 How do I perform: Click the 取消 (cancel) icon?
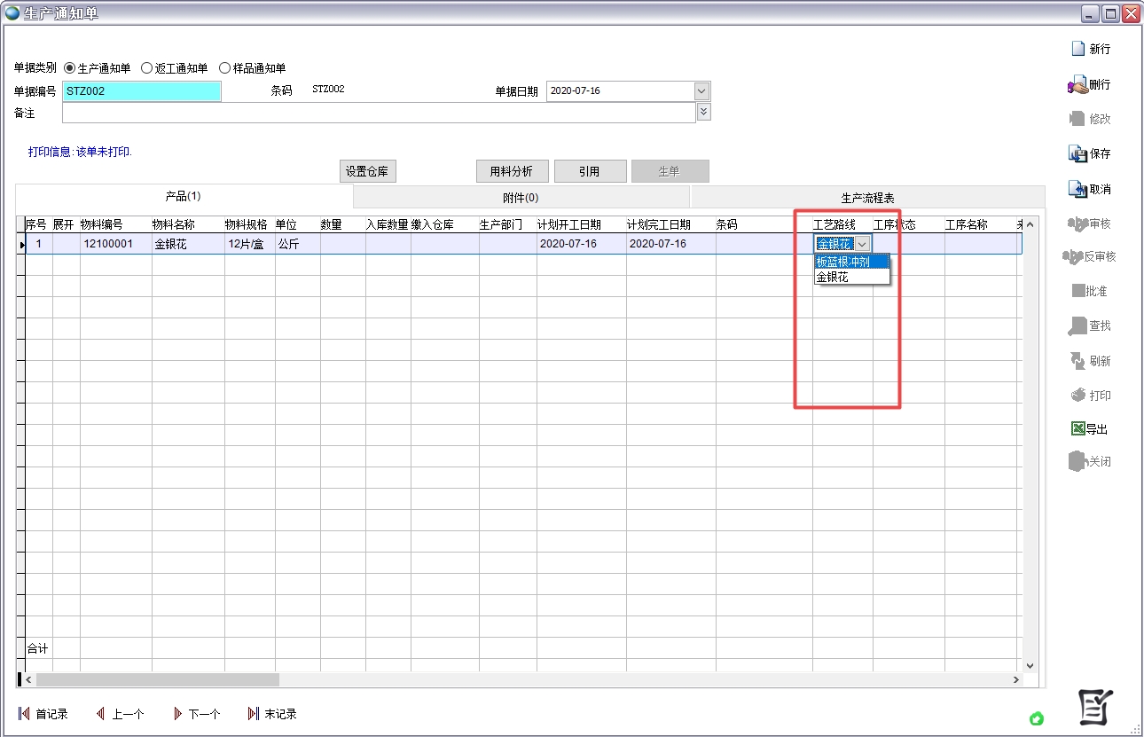click(1077, 189)
